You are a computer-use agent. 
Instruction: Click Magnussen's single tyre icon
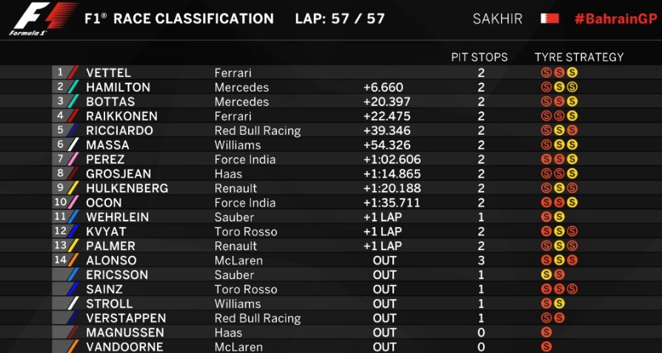(x=546, y=332)
